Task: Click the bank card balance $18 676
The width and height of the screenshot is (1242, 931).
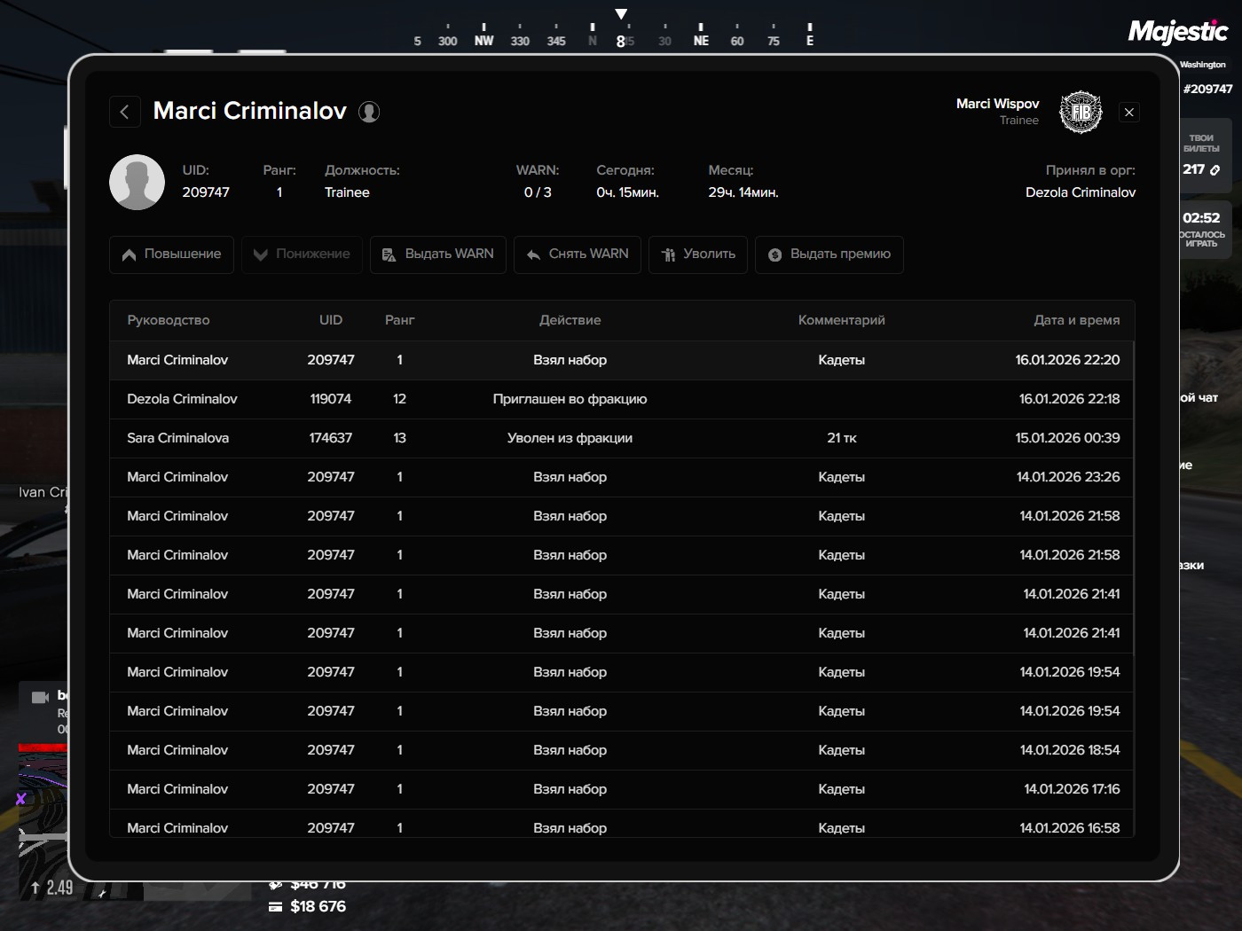Action: pos(307,906)
